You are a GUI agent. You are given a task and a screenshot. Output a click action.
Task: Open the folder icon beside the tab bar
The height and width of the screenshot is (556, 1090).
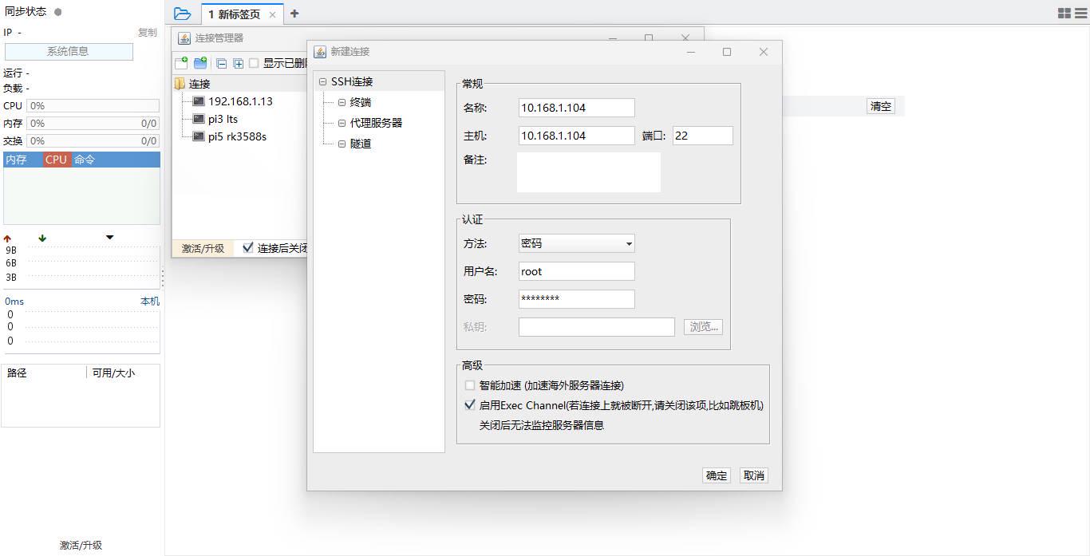click(x=182, y=14)
